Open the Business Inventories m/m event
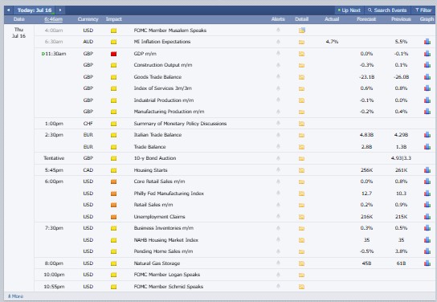Image resolution: width=437 pixels, height=302 pixels. (164, 228)
